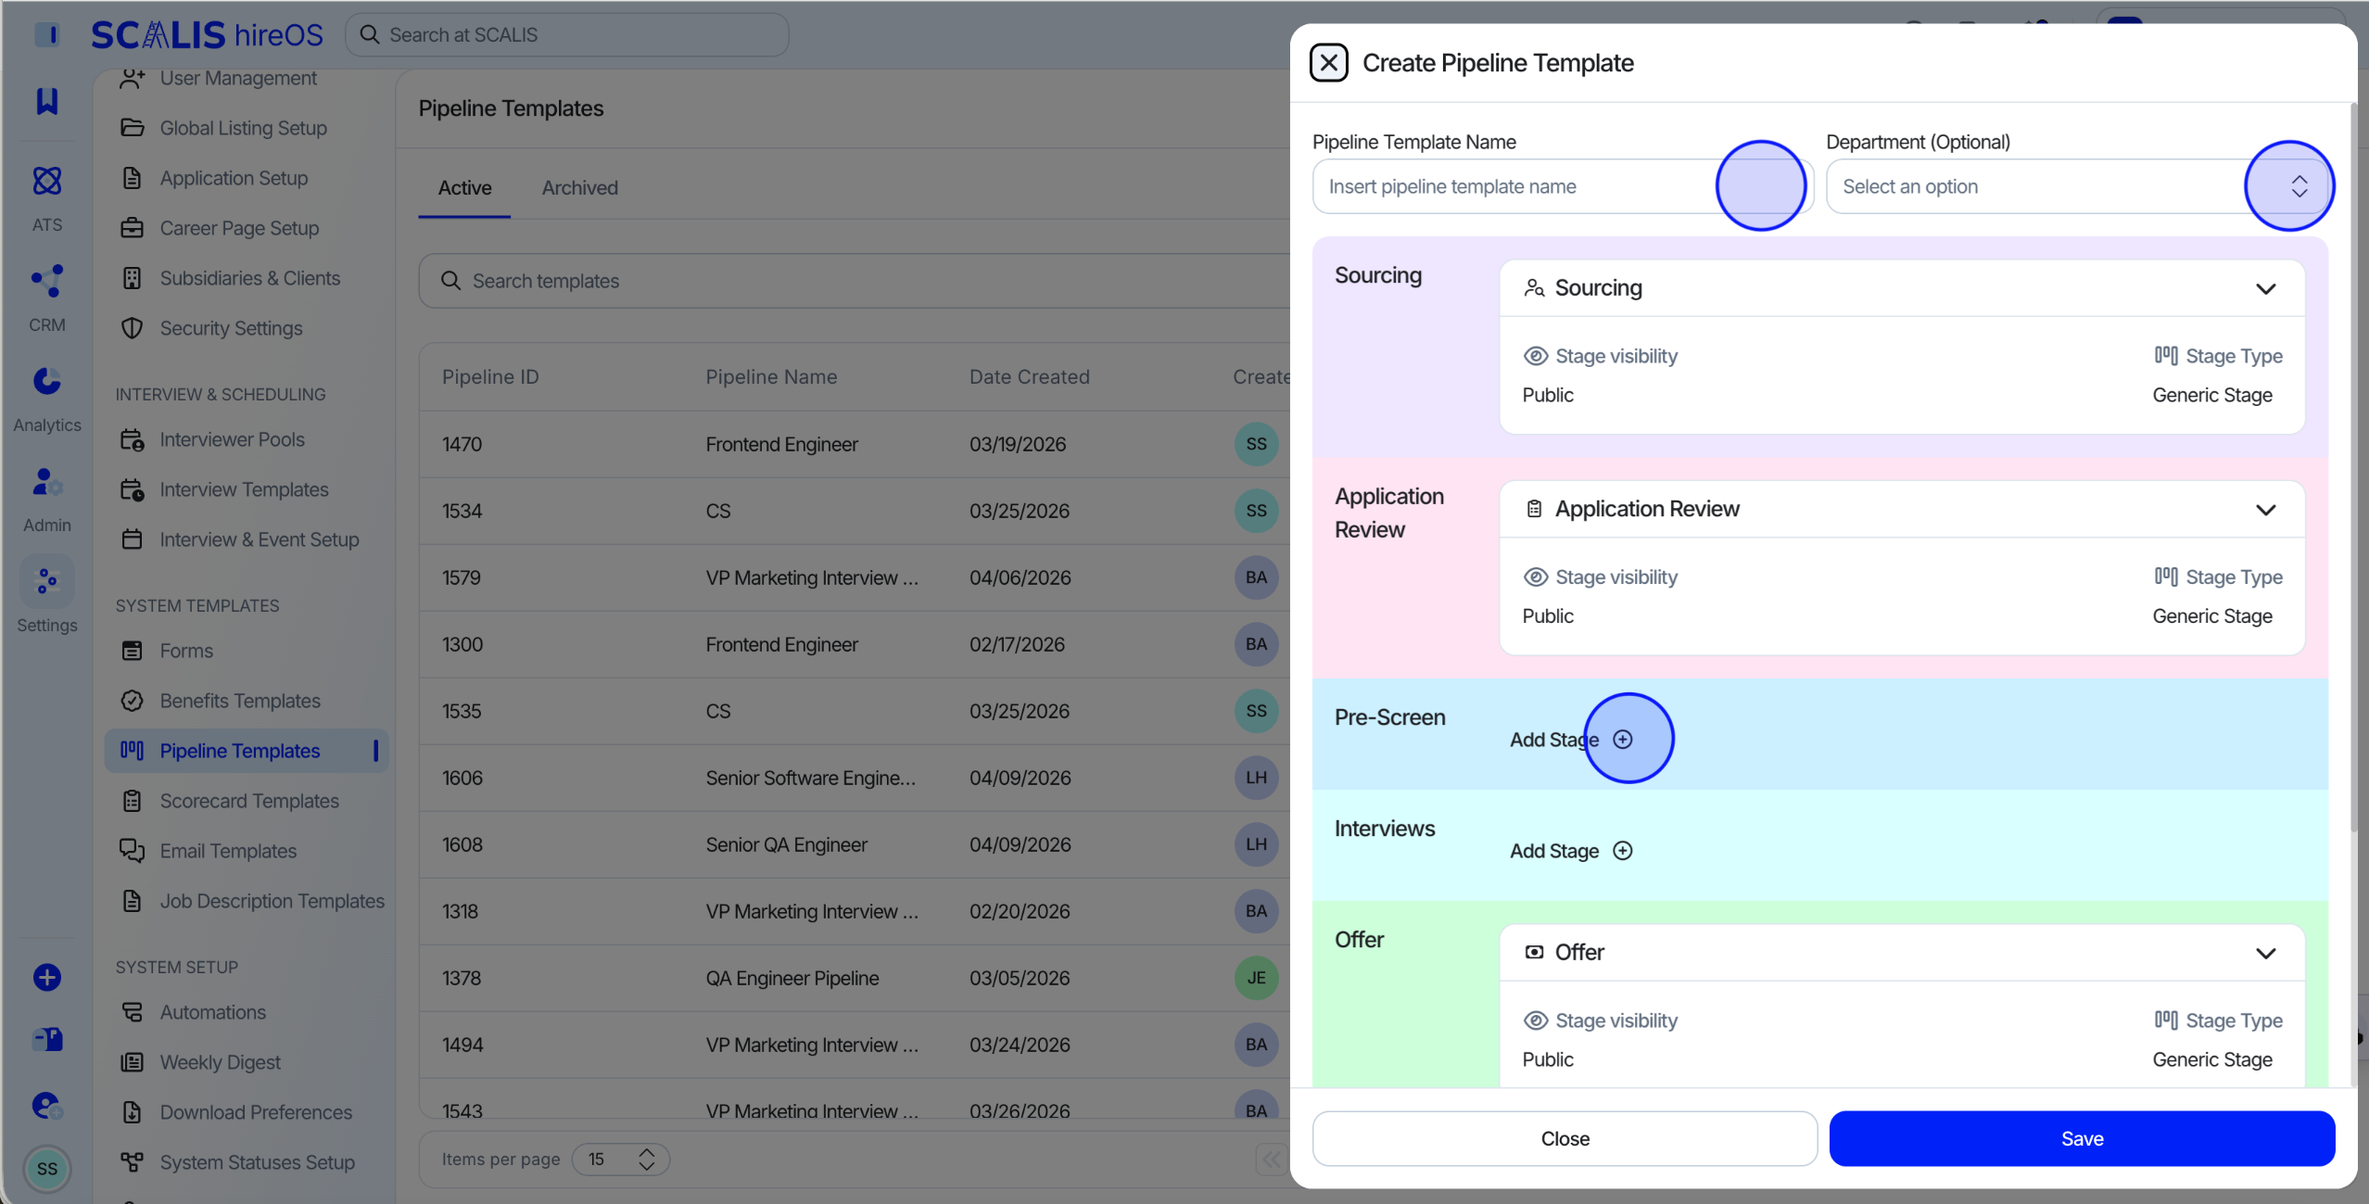The width and height of the screenshot is (2369, 1204).
Task: Click the JE avatar in row 1378
Action: 1256,978
